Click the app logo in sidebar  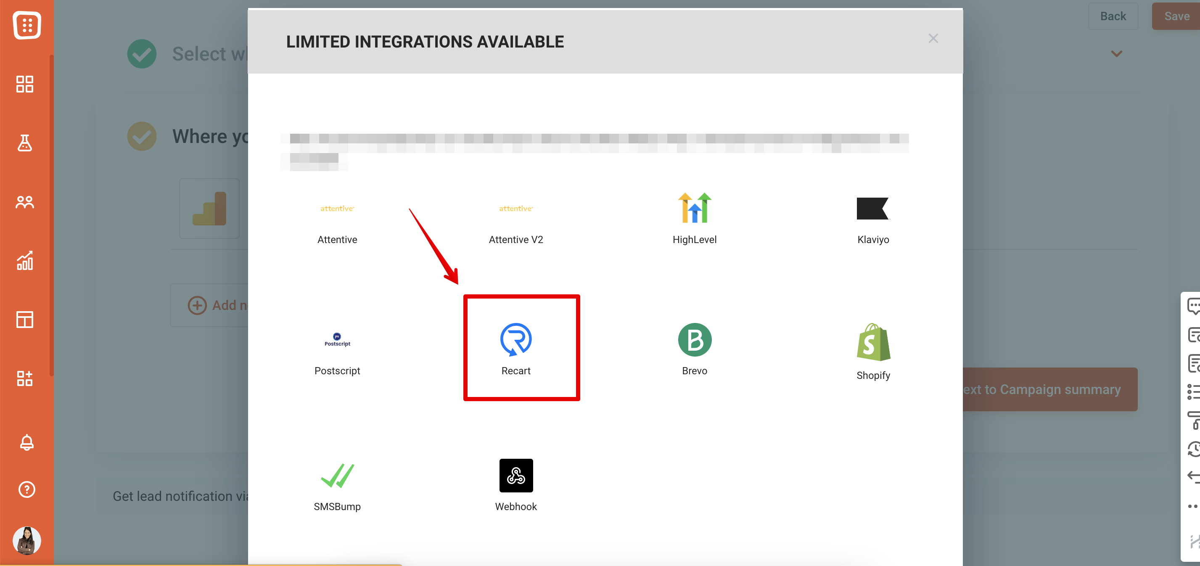click(26, 24)
